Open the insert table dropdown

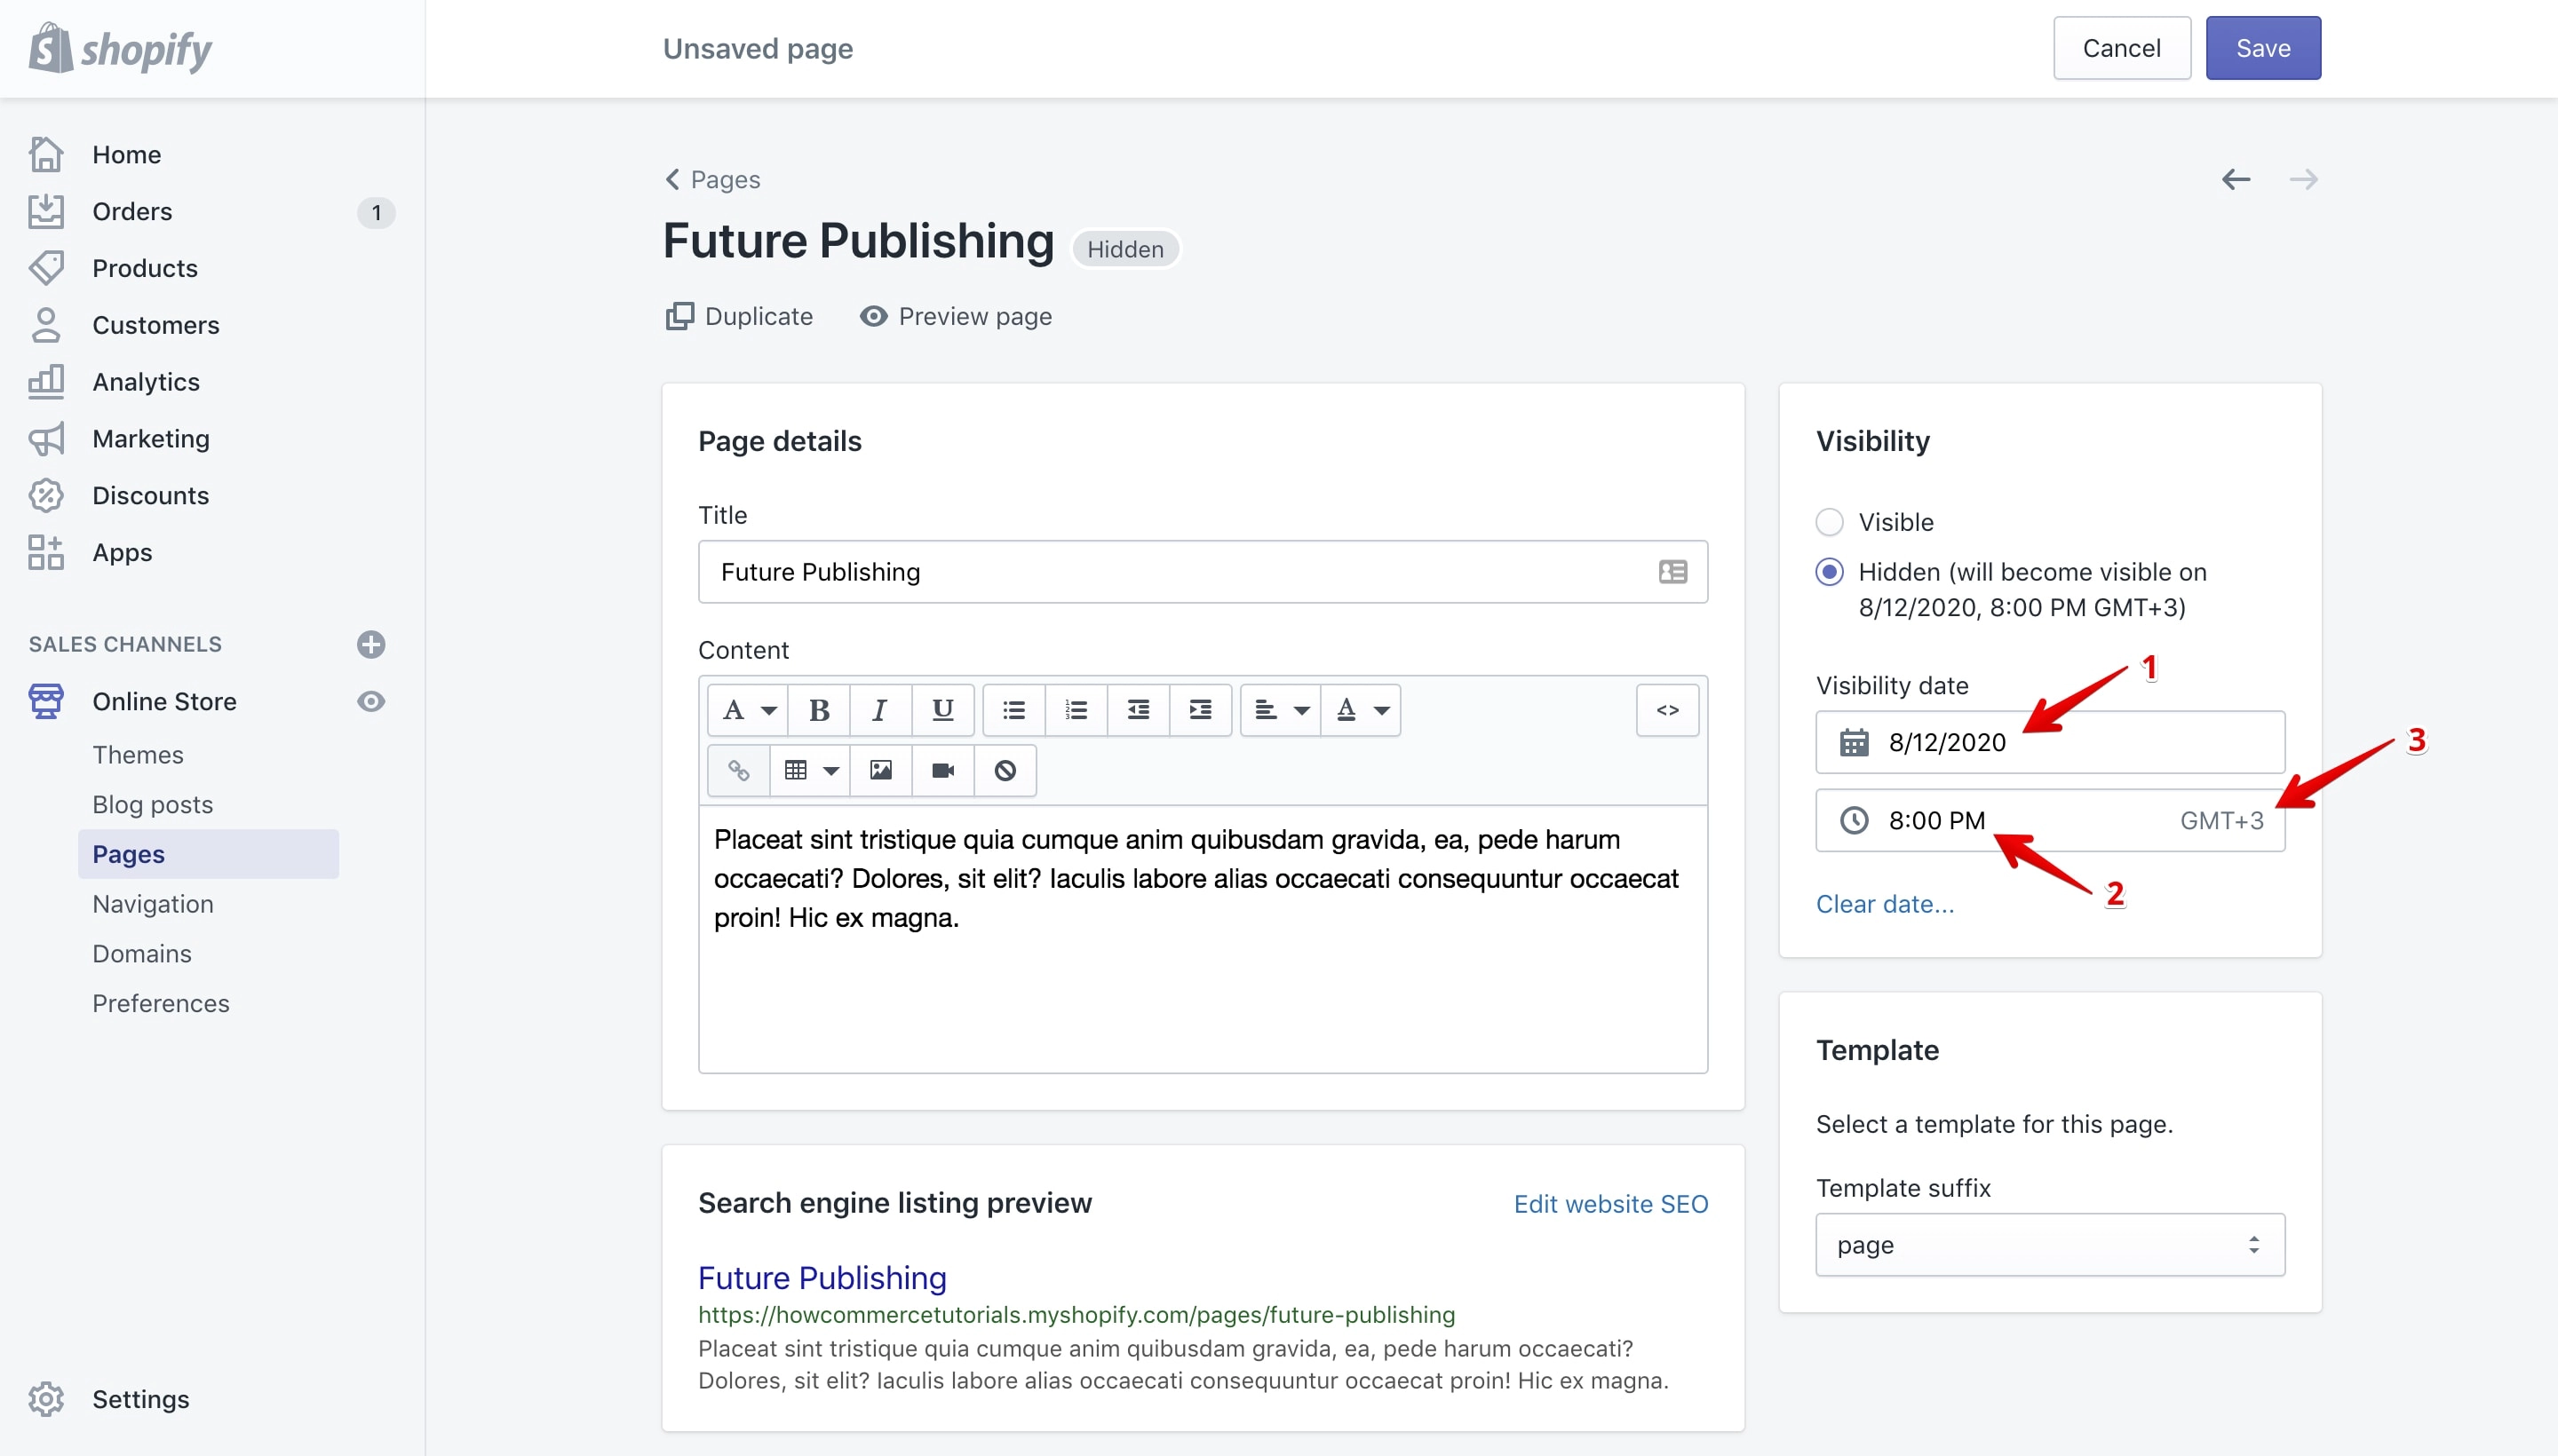tap(810, 770)
